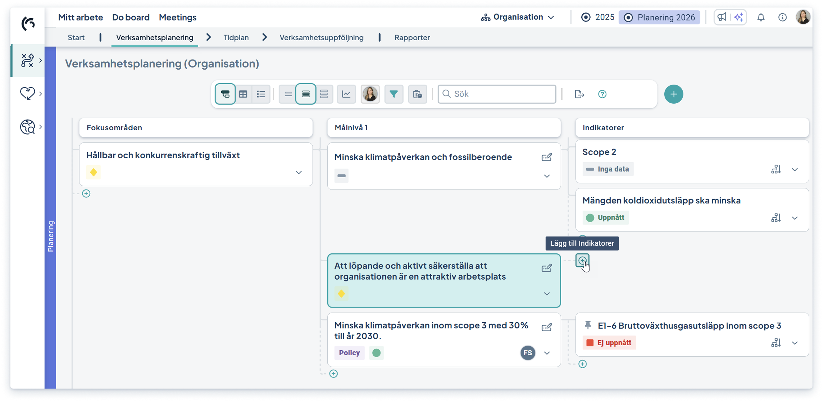Expand 'Hållbar och konkurrenskraftig tillväxt' card

(x=298, y=173)
